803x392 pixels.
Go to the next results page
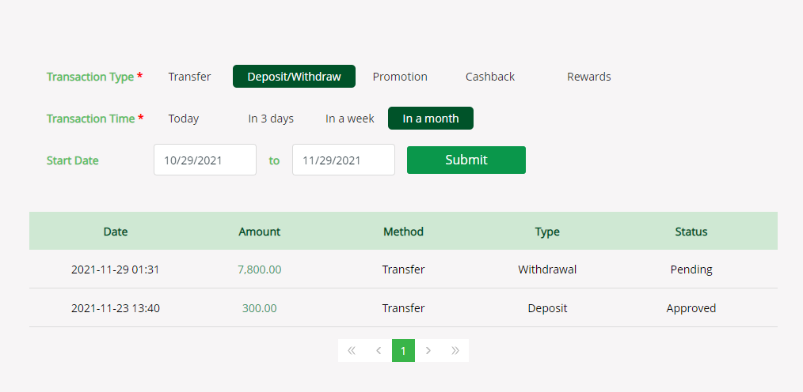pos(428,350)
